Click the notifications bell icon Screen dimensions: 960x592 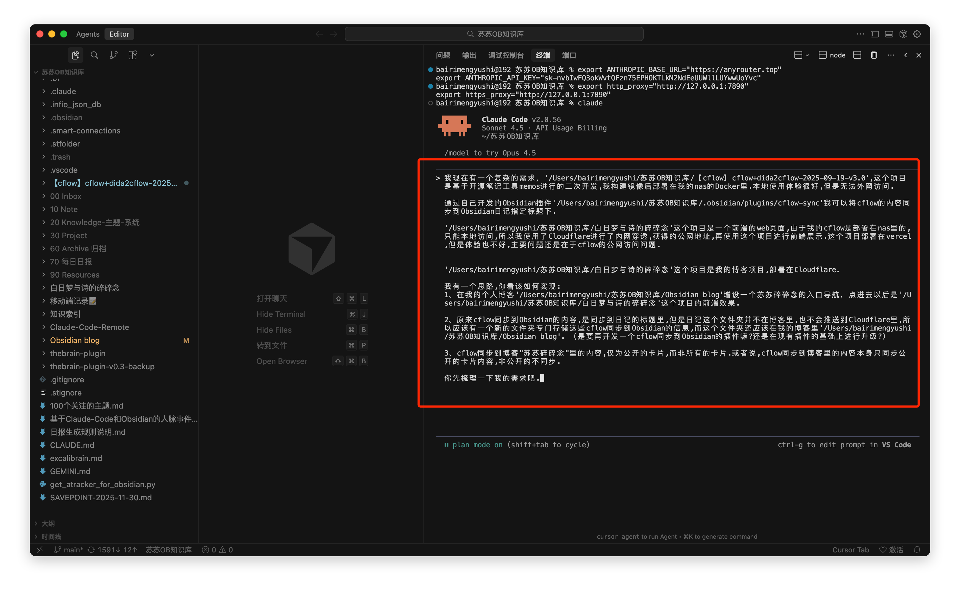(917, 550)
